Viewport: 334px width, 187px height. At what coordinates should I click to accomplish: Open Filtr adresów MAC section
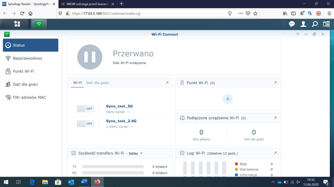point(29,97)
